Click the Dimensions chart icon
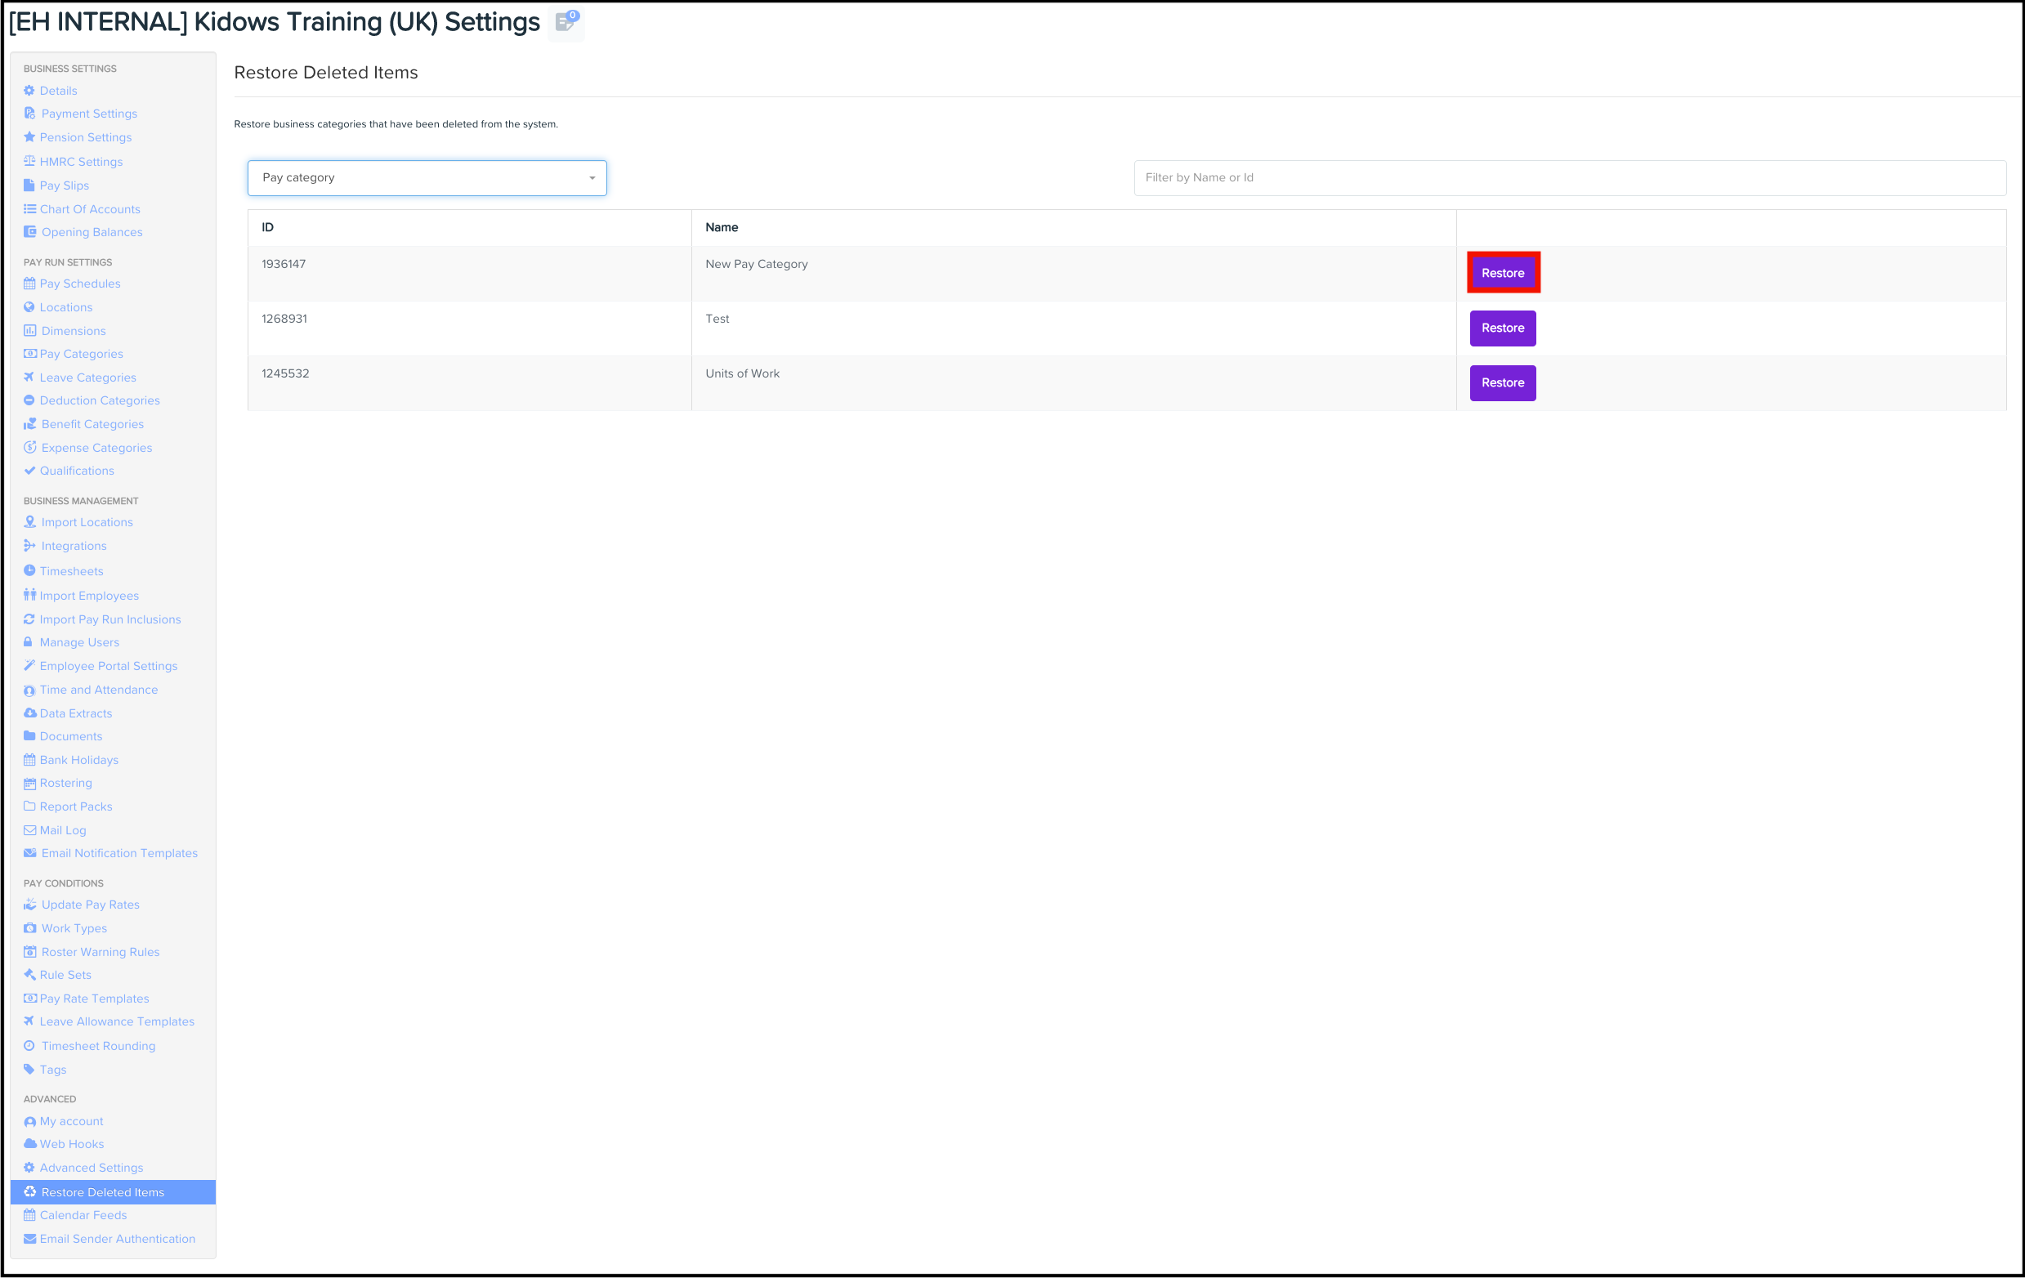The width and height of the screenshot is (2025, 1278). point(30,331)
